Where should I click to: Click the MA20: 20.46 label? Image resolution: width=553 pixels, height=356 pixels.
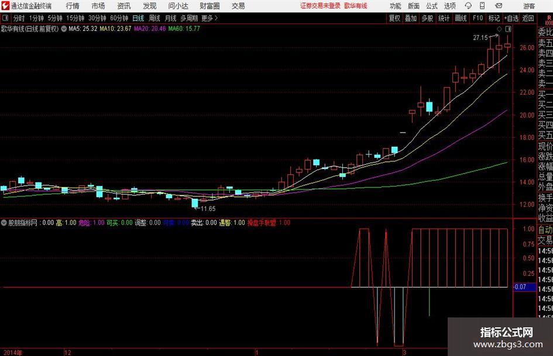[150, 29]
